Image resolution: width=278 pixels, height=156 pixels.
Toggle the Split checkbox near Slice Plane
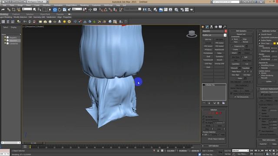242,57
